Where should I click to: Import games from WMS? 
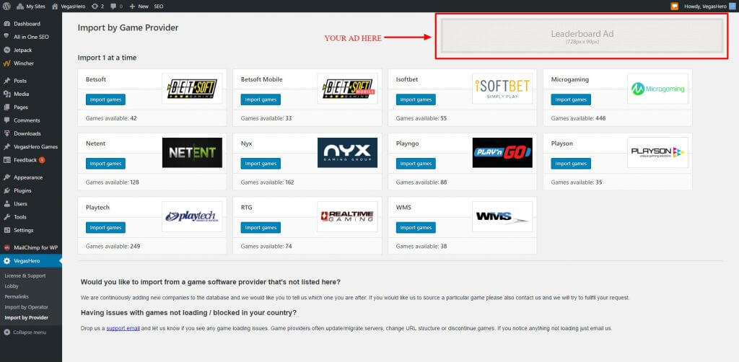point(416,228)
